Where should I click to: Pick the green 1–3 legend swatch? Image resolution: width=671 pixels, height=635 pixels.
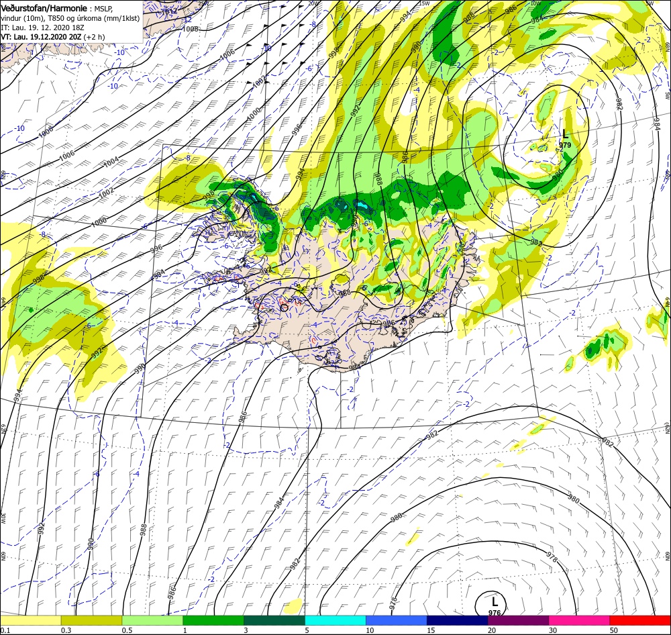tap(213, 620)
